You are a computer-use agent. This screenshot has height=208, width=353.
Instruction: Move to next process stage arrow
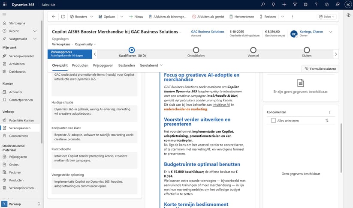(336, 54)
